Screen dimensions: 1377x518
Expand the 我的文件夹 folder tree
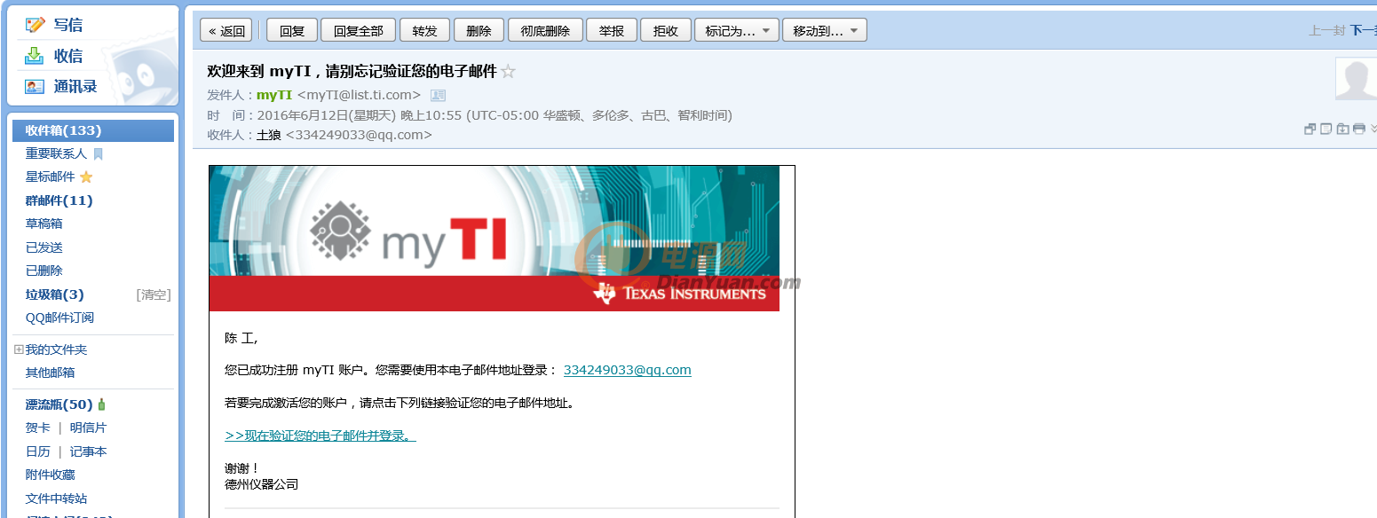[19, 349]
